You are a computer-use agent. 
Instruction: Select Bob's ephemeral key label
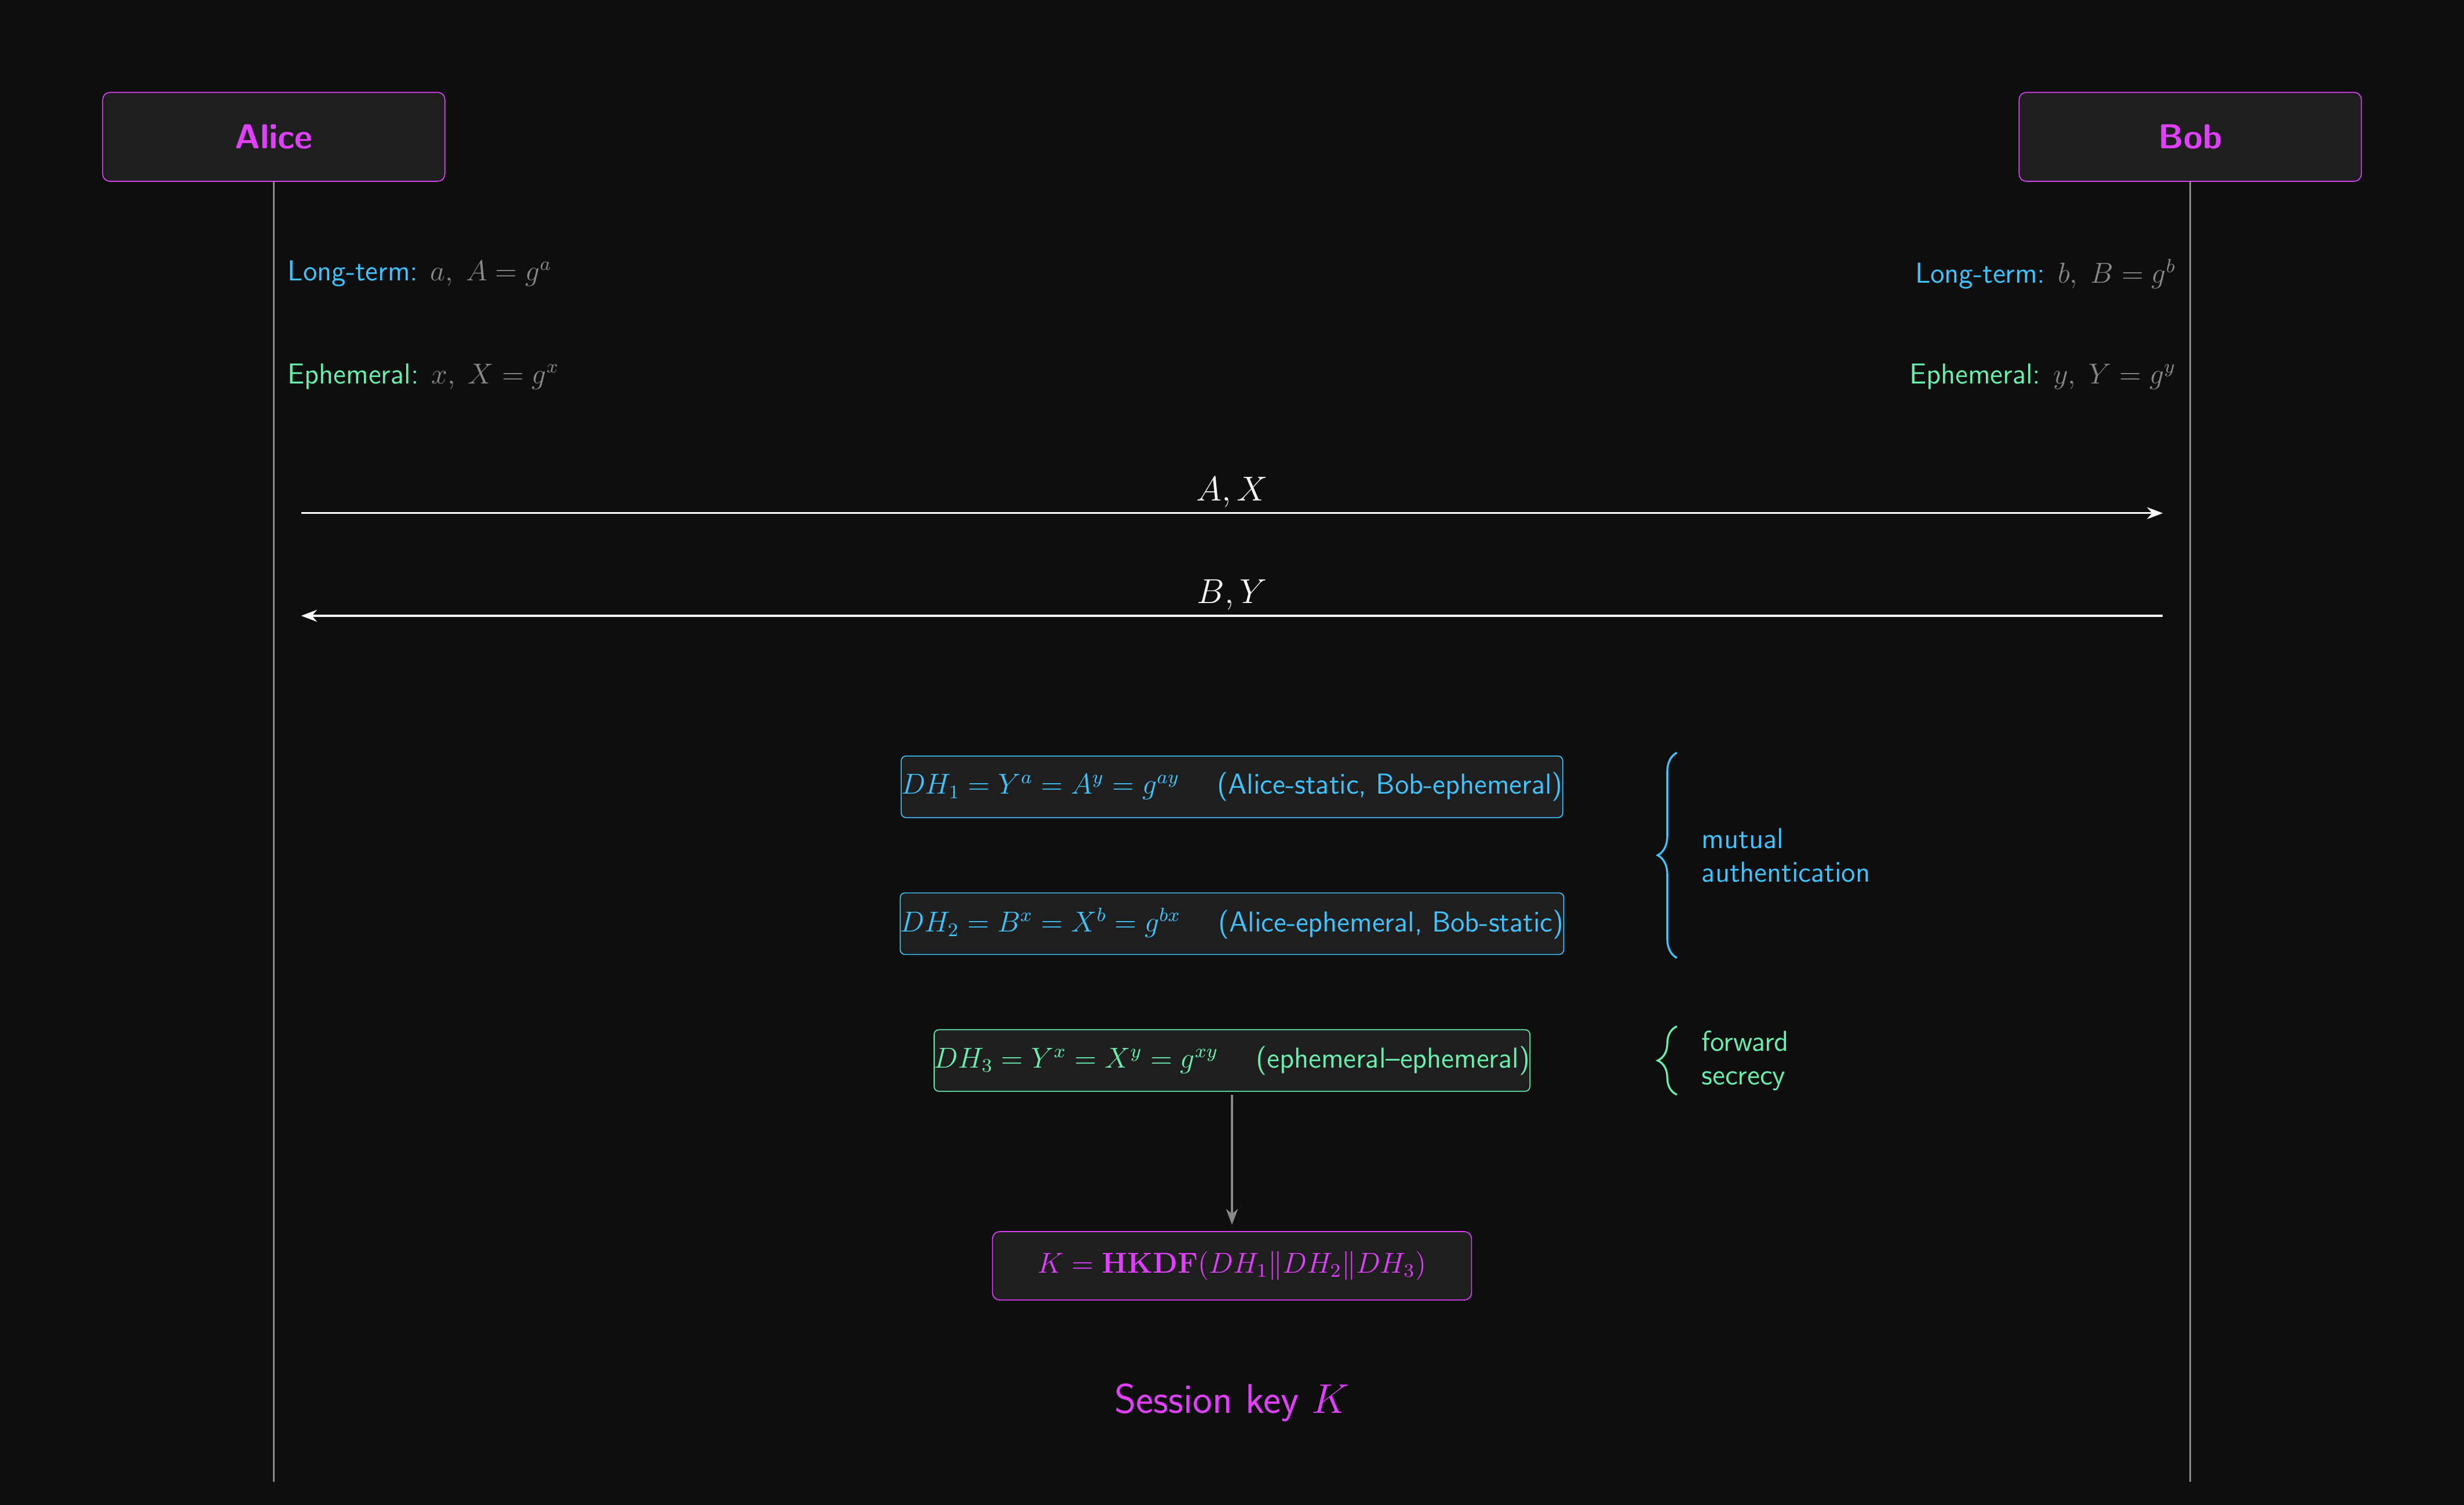[x=2041, y=375]
